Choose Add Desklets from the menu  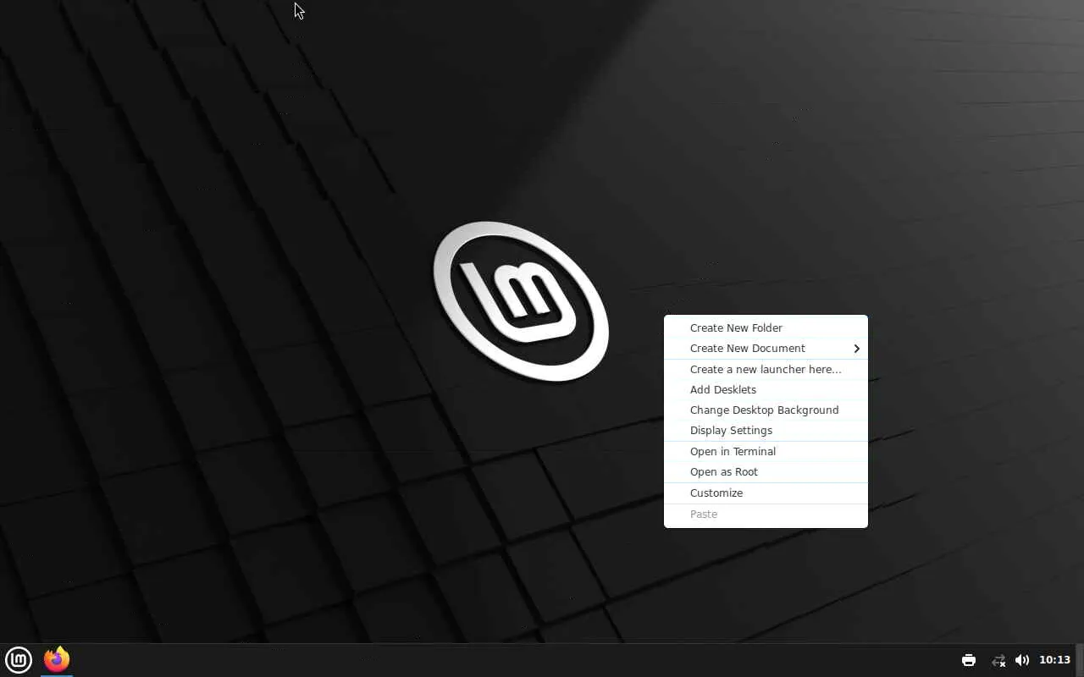pos(766,389)
